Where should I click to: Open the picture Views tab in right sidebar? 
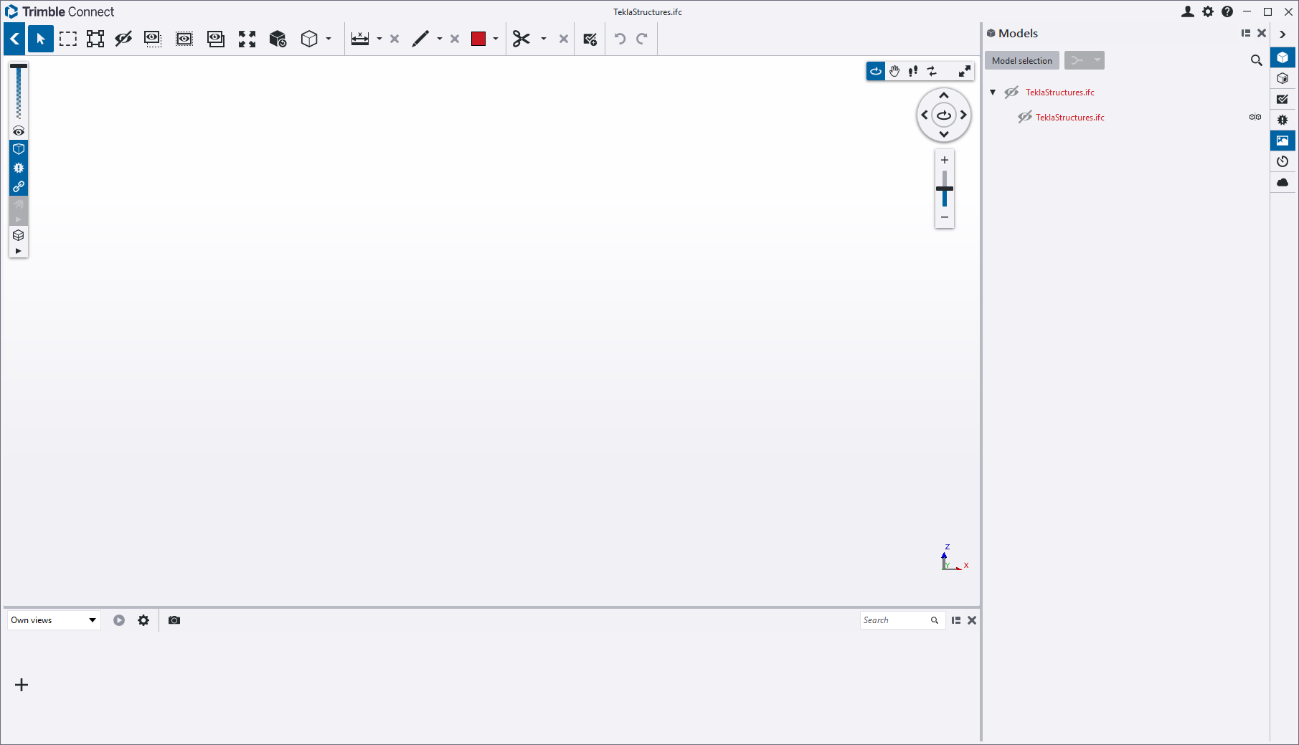[1283, 141]
